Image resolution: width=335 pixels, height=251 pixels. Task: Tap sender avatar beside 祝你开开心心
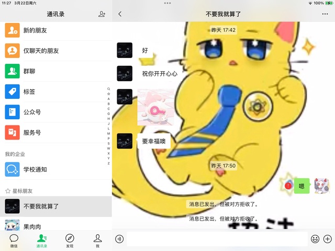(125, 73)
